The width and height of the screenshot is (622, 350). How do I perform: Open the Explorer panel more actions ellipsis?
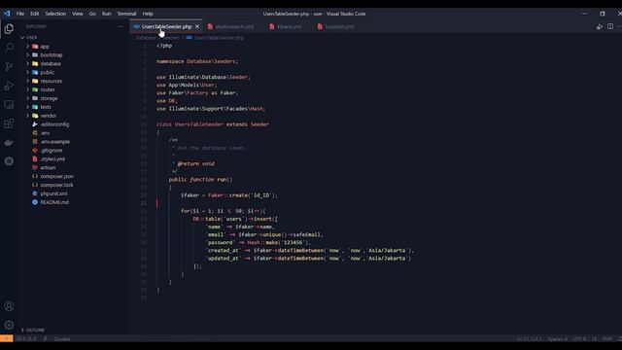click(x=121, y=26)
